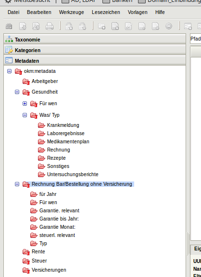Click the cancel checkout document icon
This screenshot has width=201, height=277.
pyautogui.click(x=155, y=27)
